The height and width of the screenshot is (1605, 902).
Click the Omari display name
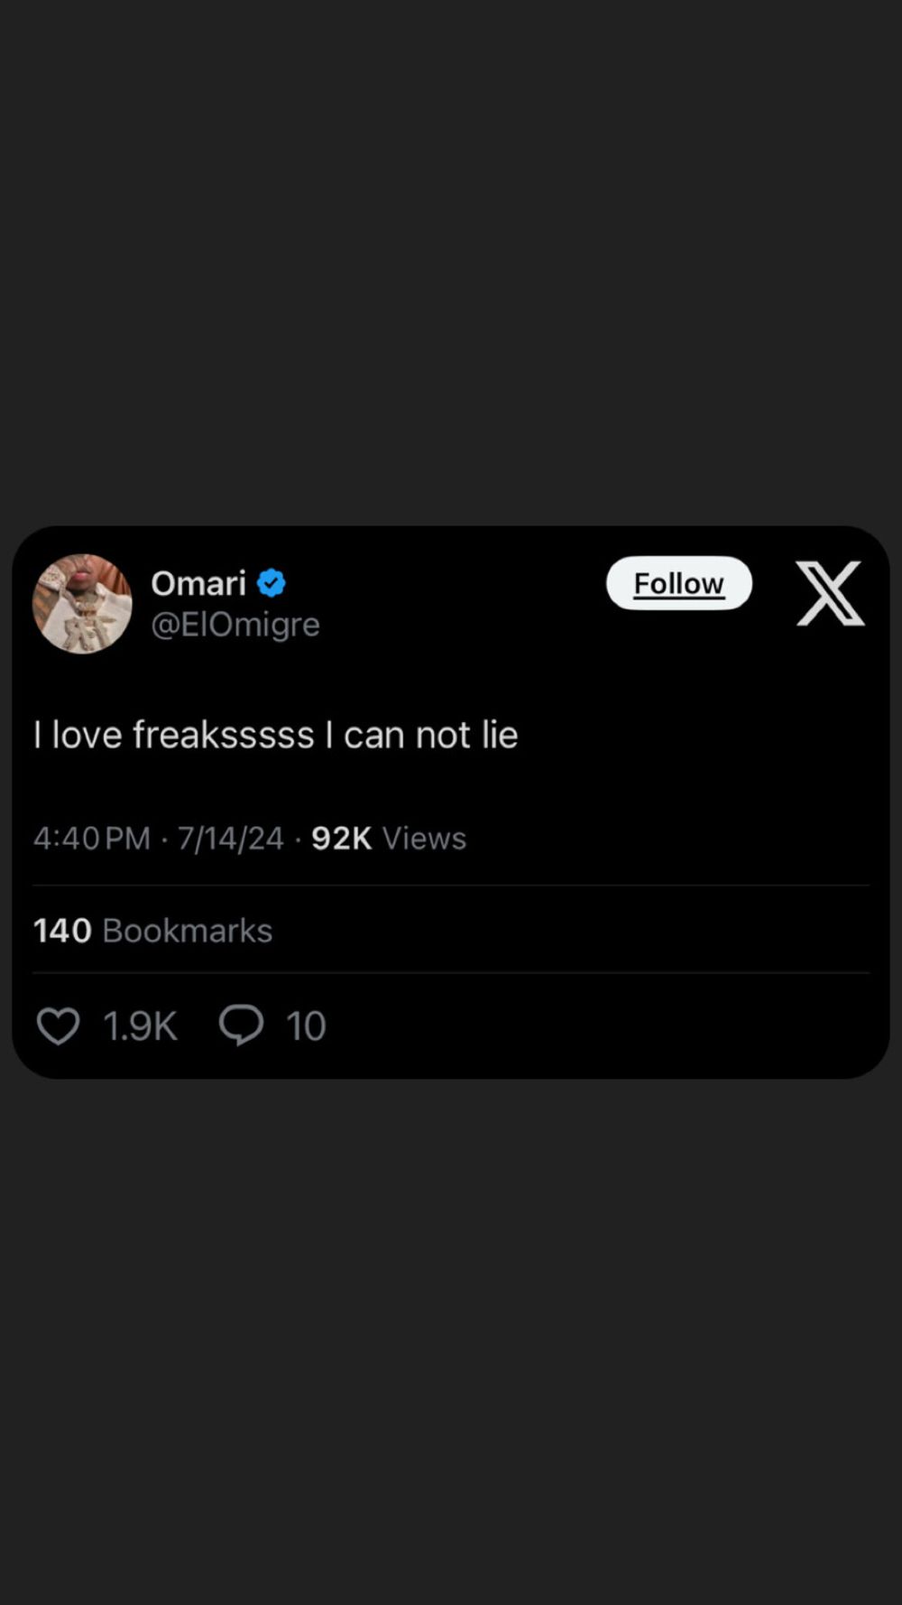pyautogui.click(x=198, y=583)
